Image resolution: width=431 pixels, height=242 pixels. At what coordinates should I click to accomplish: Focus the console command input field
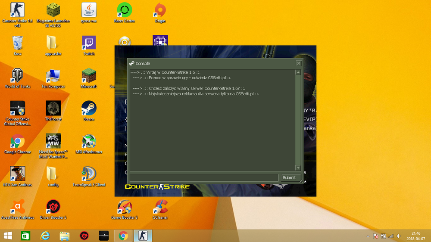pyautogui.click(x=204, y=178)
